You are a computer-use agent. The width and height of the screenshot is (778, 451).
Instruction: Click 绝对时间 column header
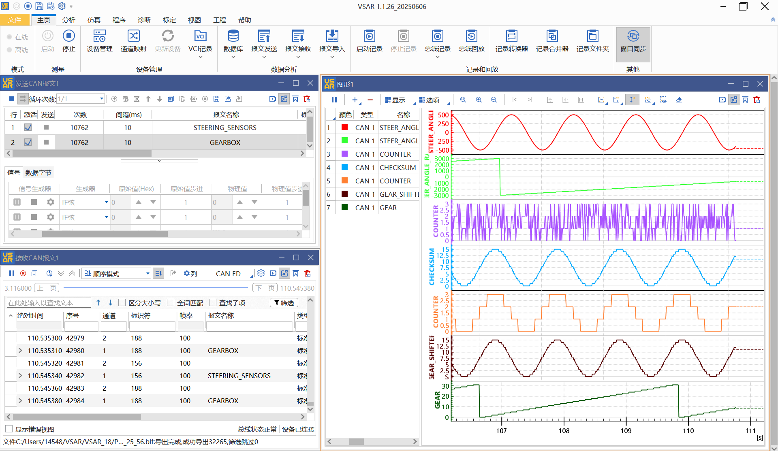tap(30, 315)
